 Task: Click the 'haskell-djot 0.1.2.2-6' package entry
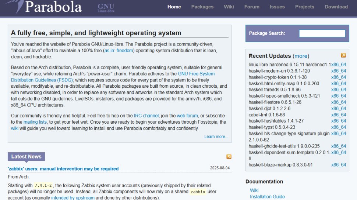pyautogui.click(x=269, y=109)
